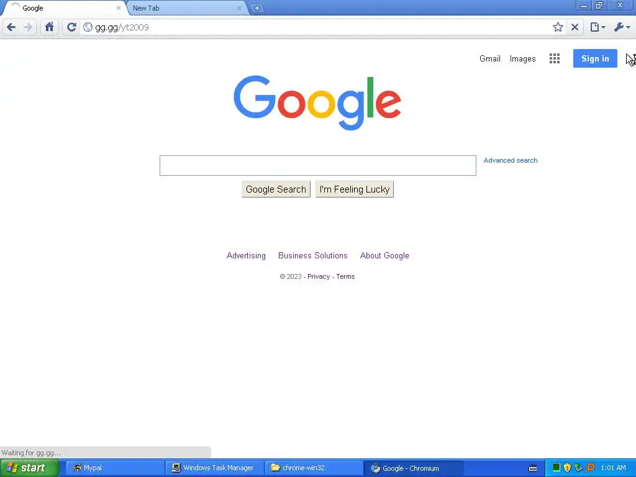Viewport: 636px width, 477px height.
Task: Click the Google logo
Action: coord(317,102)
